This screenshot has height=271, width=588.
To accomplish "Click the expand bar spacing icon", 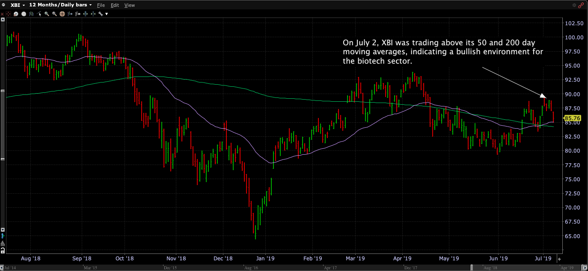I will (x=85, y=14).
